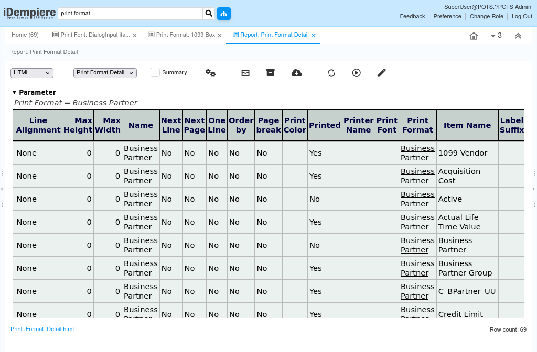
Task: Select the 'Acquisition Cost' cell
Action: coord(467,176)
